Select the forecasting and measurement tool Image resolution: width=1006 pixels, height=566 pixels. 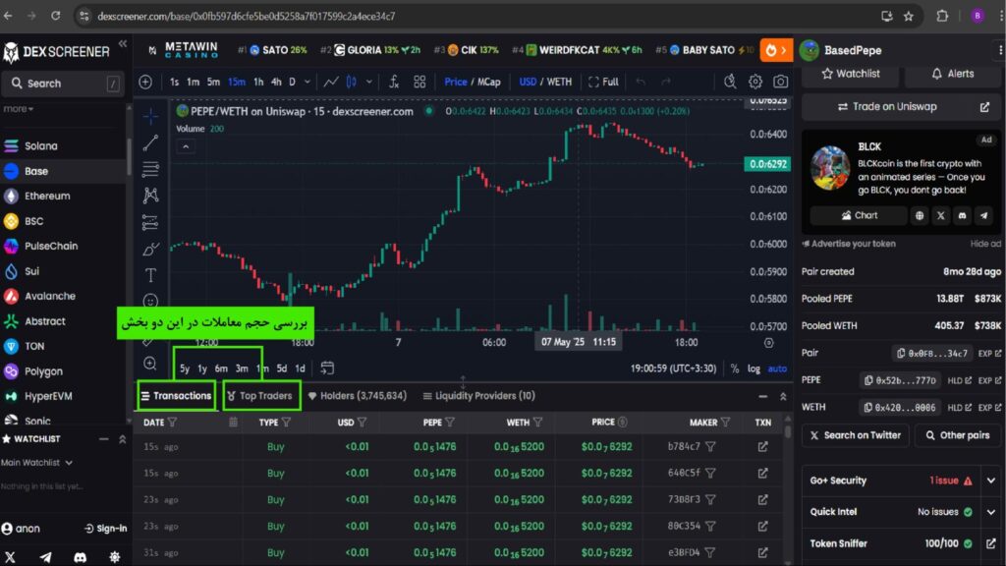click(x=150, y=222)
